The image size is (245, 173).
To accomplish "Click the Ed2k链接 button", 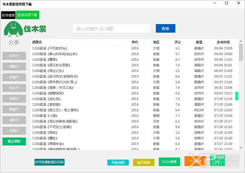I will tap(169, 162).
